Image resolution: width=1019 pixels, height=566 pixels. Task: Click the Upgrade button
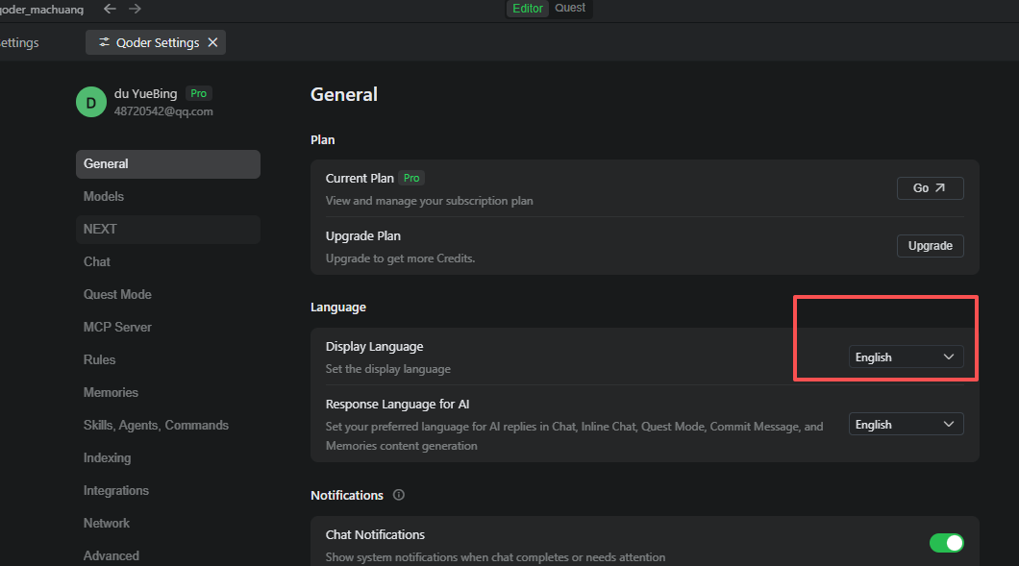tap(930, 246)
